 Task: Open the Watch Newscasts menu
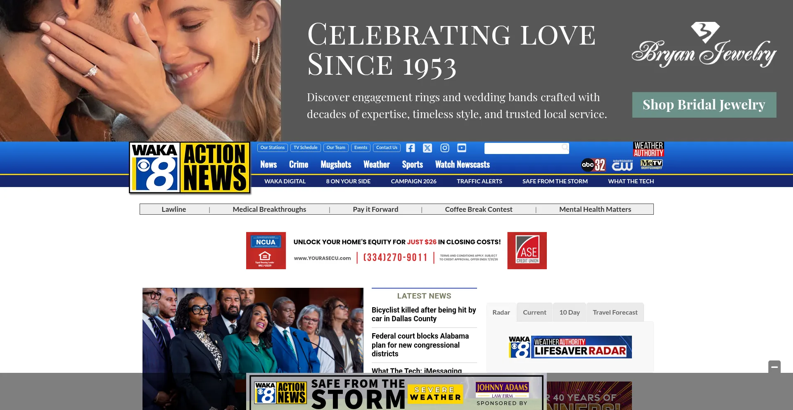click(463, 165)
